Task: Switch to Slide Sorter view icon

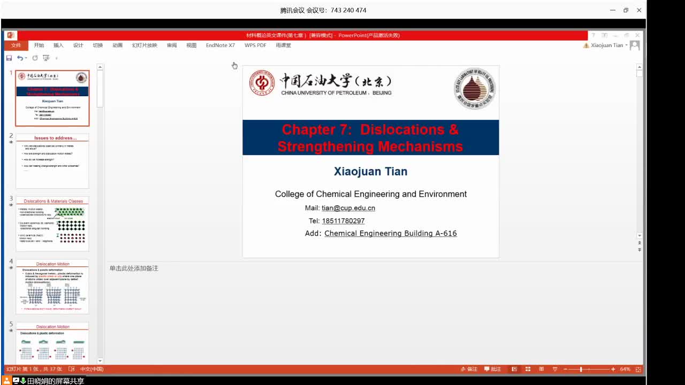Action: pos(528,369)
